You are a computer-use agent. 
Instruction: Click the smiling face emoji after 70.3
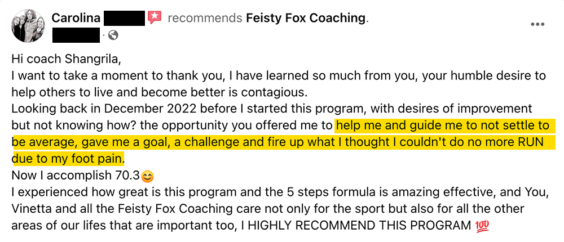coord(147,176)
